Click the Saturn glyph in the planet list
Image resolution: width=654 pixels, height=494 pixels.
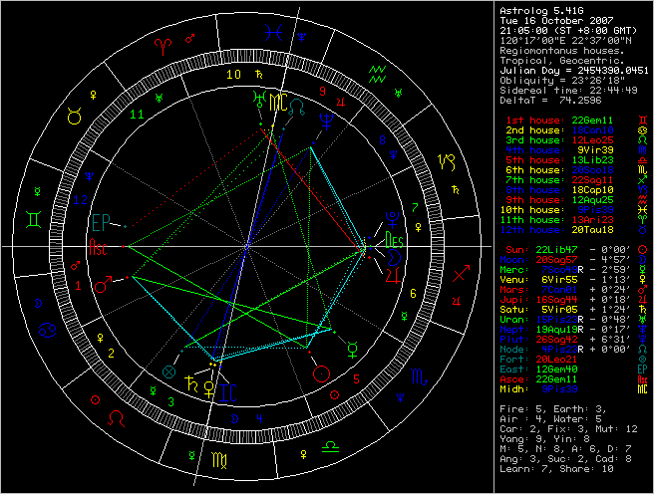[642, 311]
